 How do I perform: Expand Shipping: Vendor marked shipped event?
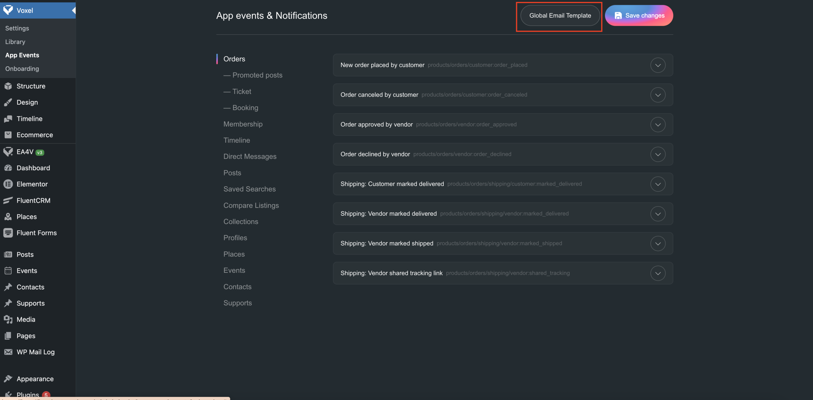pyautogui.click(x=658, y=244)
